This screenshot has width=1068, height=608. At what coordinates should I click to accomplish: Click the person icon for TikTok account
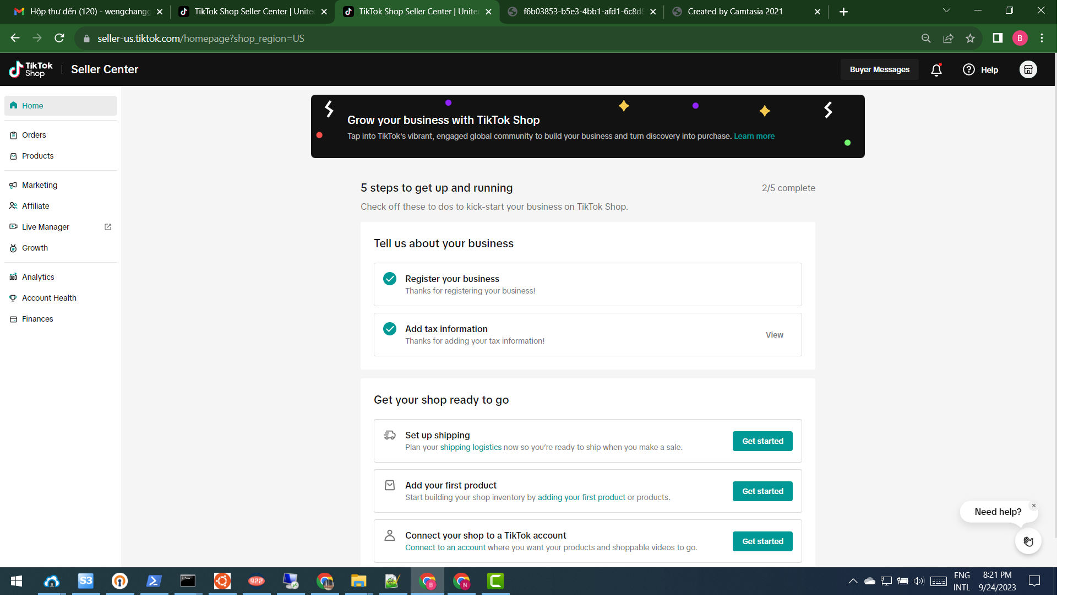pos(390,535)
